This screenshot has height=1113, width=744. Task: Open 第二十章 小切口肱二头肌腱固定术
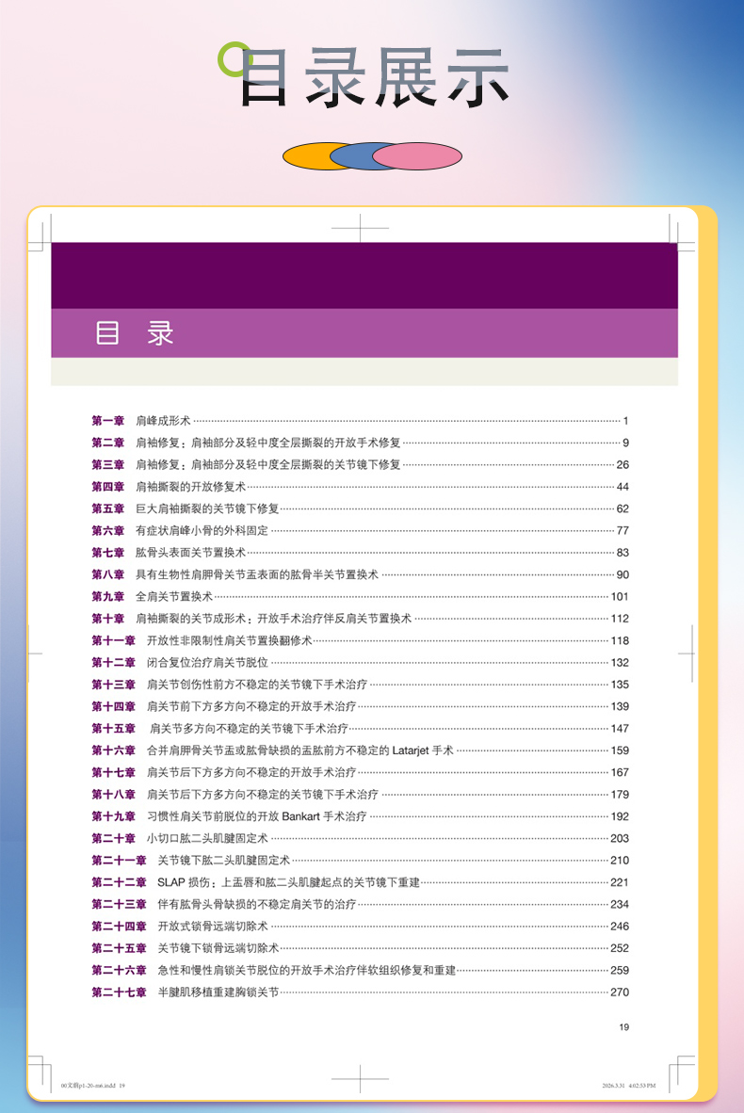[360, 838]
